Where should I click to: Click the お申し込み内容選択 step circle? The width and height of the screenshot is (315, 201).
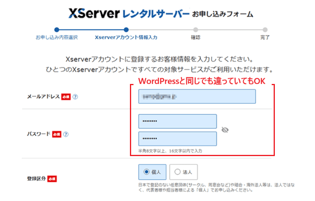point(57,29)
